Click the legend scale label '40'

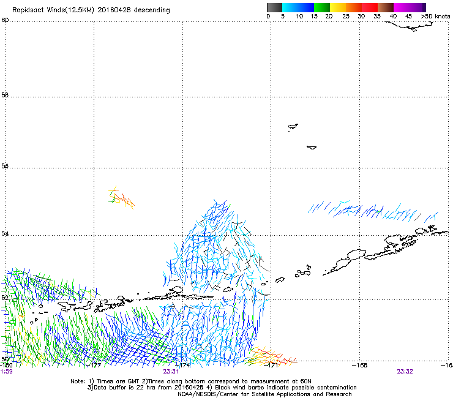pyautogui.click(x=393, y=17)
